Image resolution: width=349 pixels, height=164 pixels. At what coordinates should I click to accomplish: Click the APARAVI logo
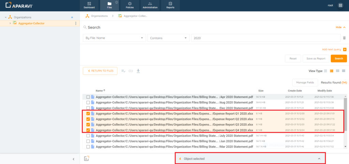[x=19, y=5]
